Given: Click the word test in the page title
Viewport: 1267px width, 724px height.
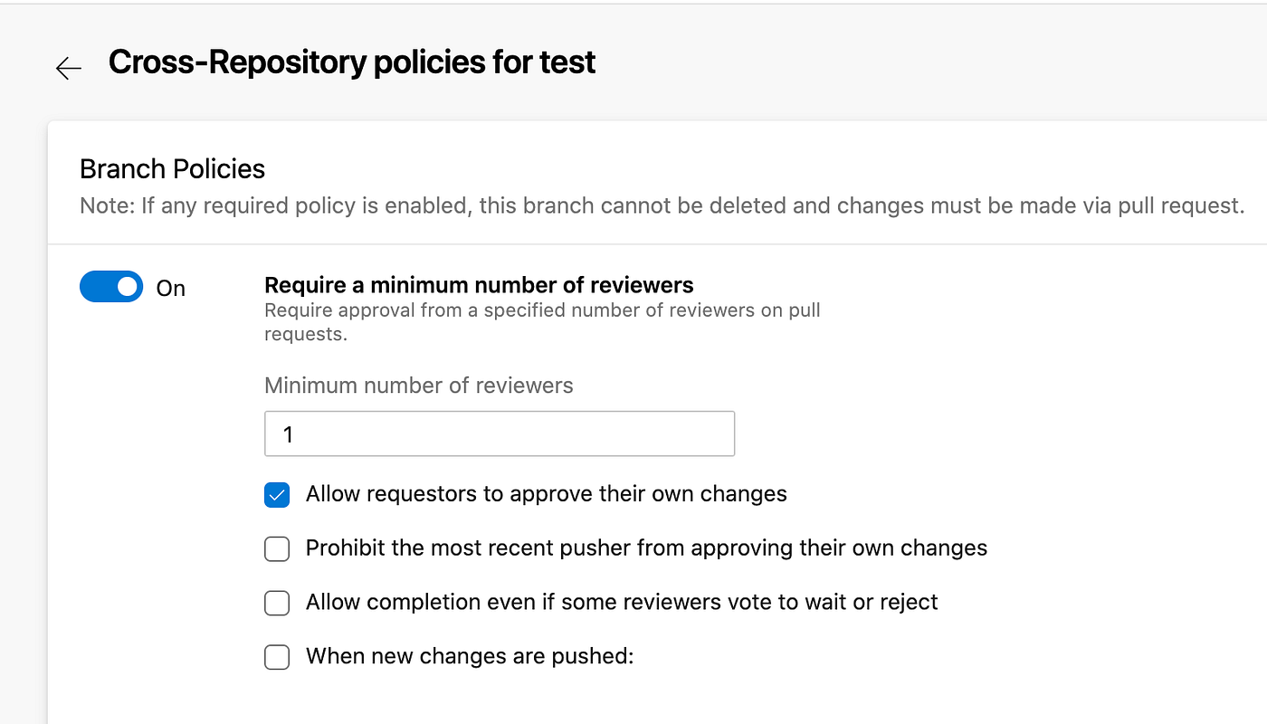Looking at the screenshot, I should pos(567,62).
